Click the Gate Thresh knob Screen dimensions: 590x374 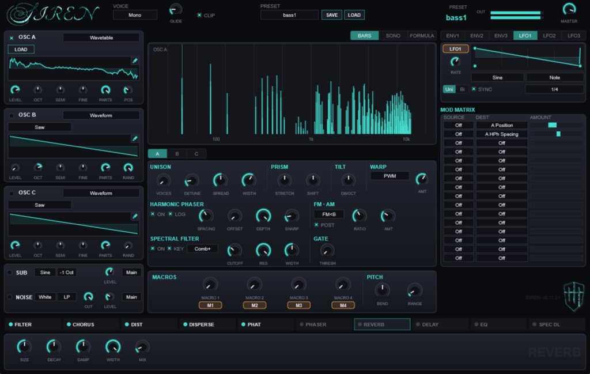pyautogui.click(x=327, y=251)
